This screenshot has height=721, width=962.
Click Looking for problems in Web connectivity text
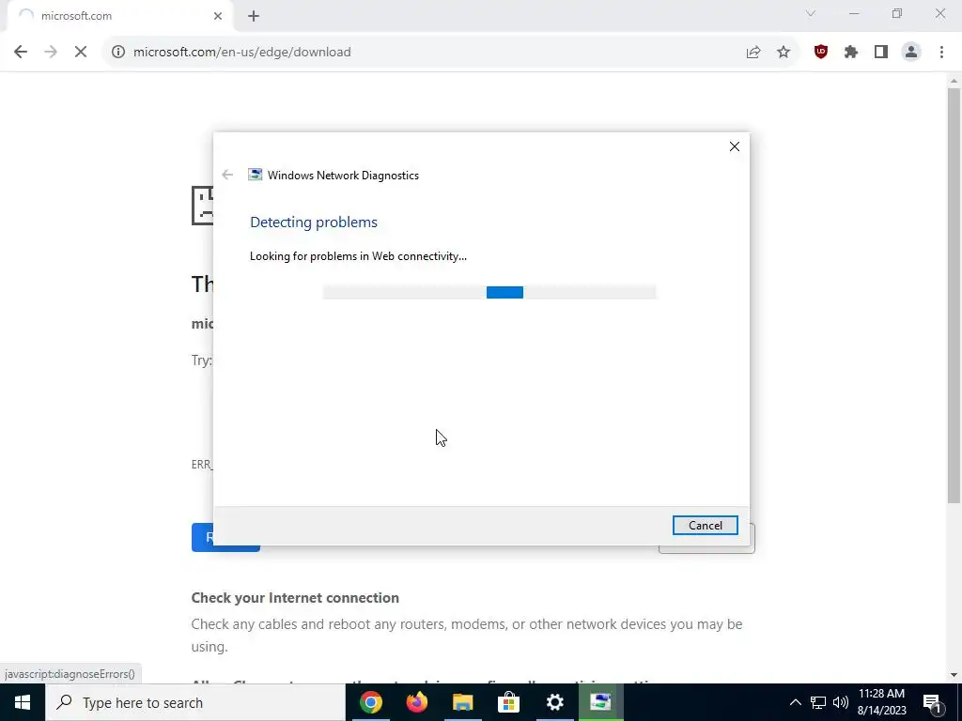358,256
